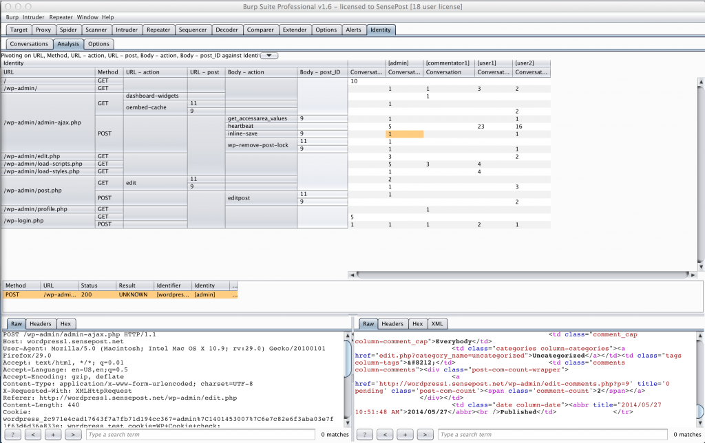Open the Conversations sub-tab
The width and height of the screenshot is (705, 443).
[x=29, y=44]
